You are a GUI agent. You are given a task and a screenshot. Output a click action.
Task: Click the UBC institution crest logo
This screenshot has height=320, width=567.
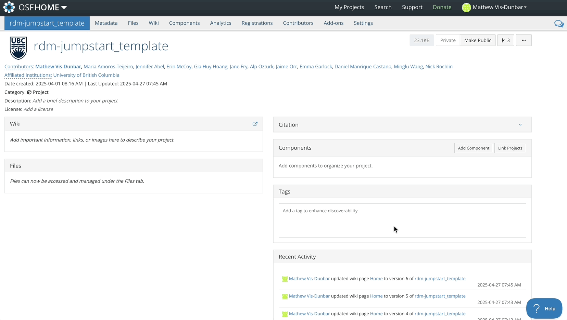18,48
